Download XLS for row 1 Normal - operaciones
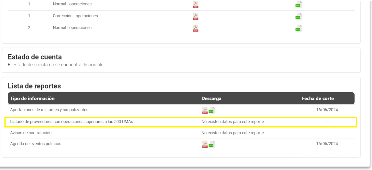This screenshot has height=170, width=372. [x=299, y=4]
